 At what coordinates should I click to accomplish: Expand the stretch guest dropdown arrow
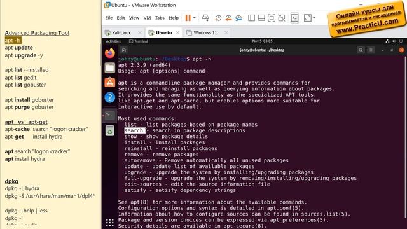pyautogui.click(x=314, y=18)
